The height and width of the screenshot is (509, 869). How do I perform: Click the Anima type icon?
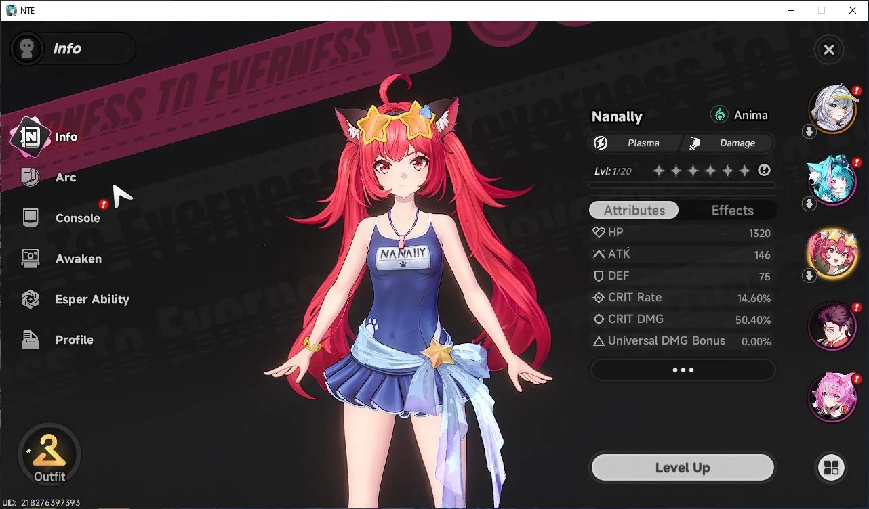pyautogui.click(x=719, y=115)
